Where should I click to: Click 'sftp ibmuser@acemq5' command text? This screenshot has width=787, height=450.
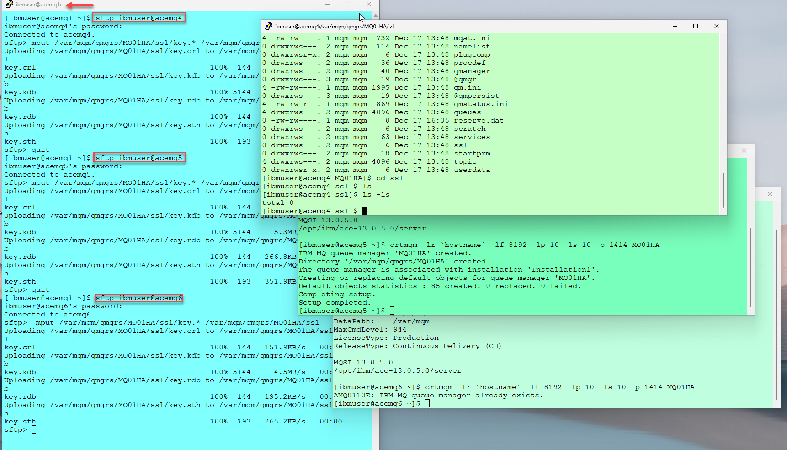pos(139,158)
